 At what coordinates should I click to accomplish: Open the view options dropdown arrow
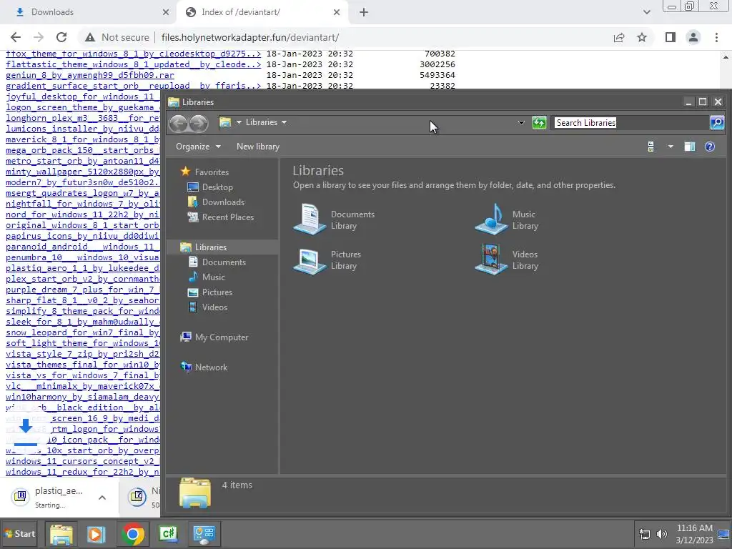[x=671, y=147]
